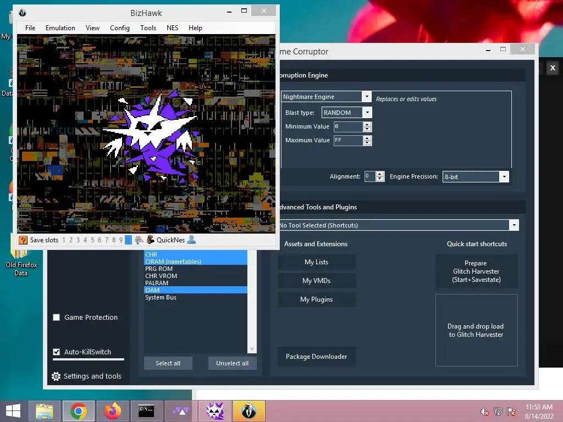
Task: Open BizHawk Emulation menu
Action: [60, 28]
